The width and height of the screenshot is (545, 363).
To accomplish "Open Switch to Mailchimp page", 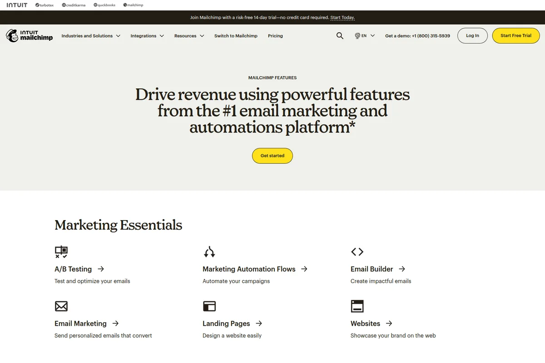I will coord(236,35).
